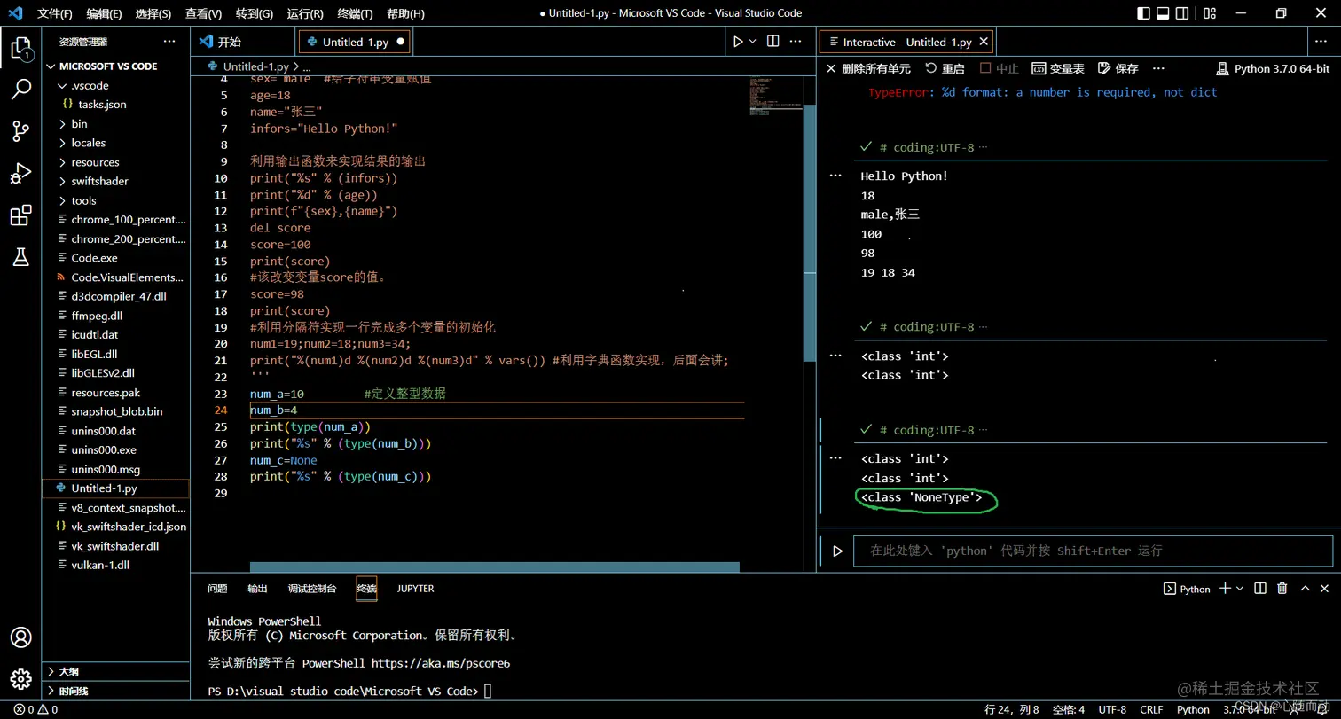The image size is (1341, 719).
Task: Open explorer views ellipsis menu
Action: click(169, 42)
